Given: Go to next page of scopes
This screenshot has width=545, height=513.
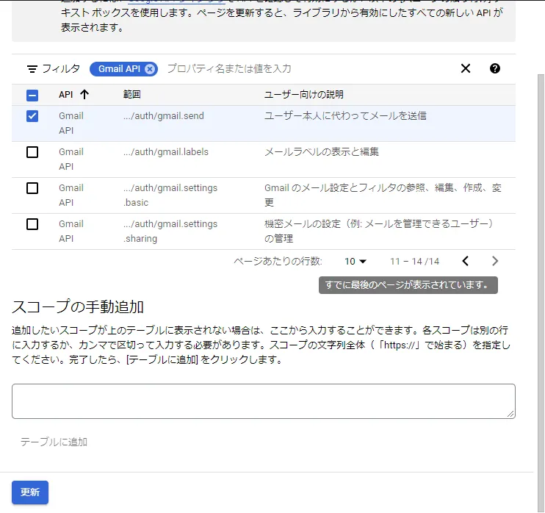Looking at the screenshot, I should click(495, 261).
